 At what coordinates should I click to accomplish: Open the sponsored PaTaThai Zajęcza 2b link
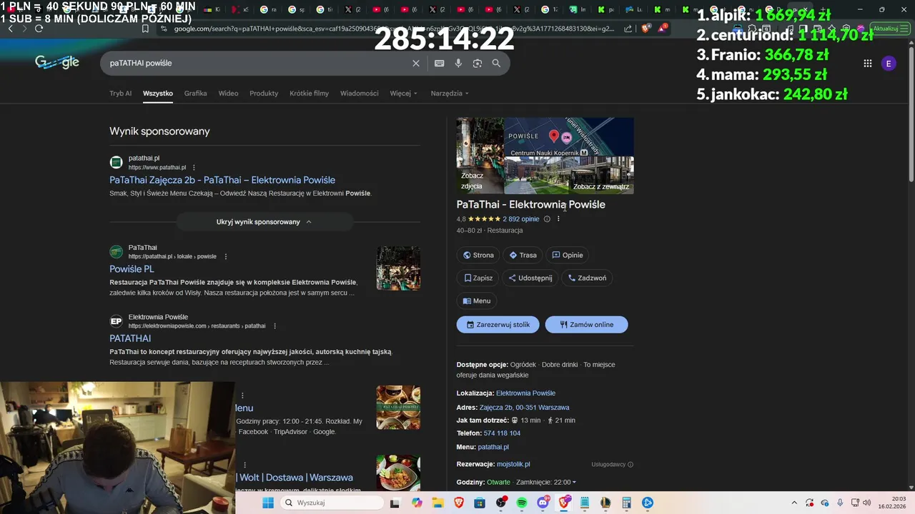[x=222, y=180]
